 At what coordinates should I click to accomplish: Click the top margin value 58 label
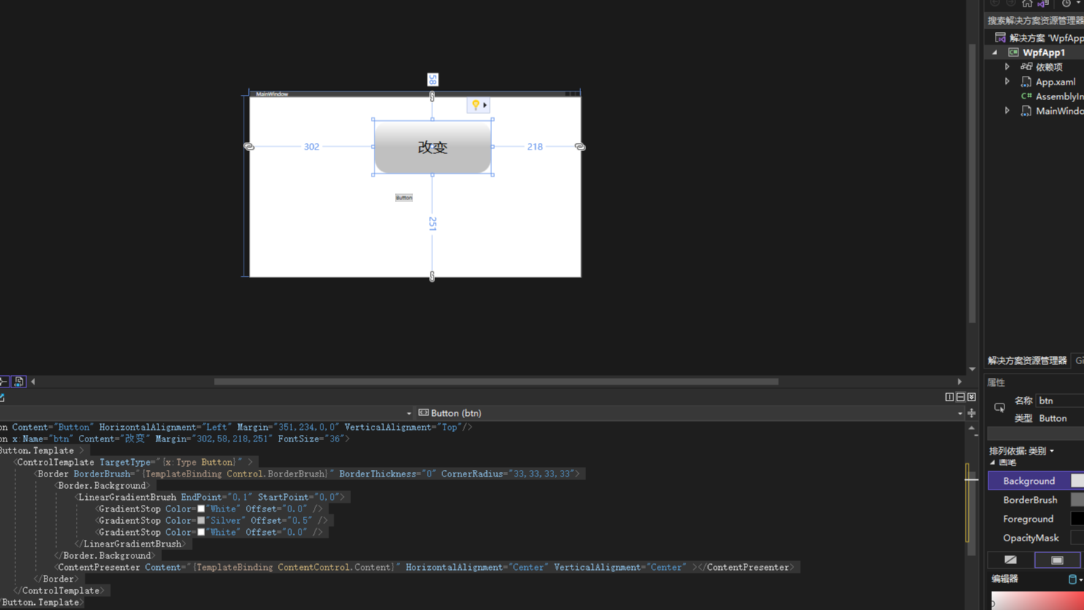(x=433, y=80)
